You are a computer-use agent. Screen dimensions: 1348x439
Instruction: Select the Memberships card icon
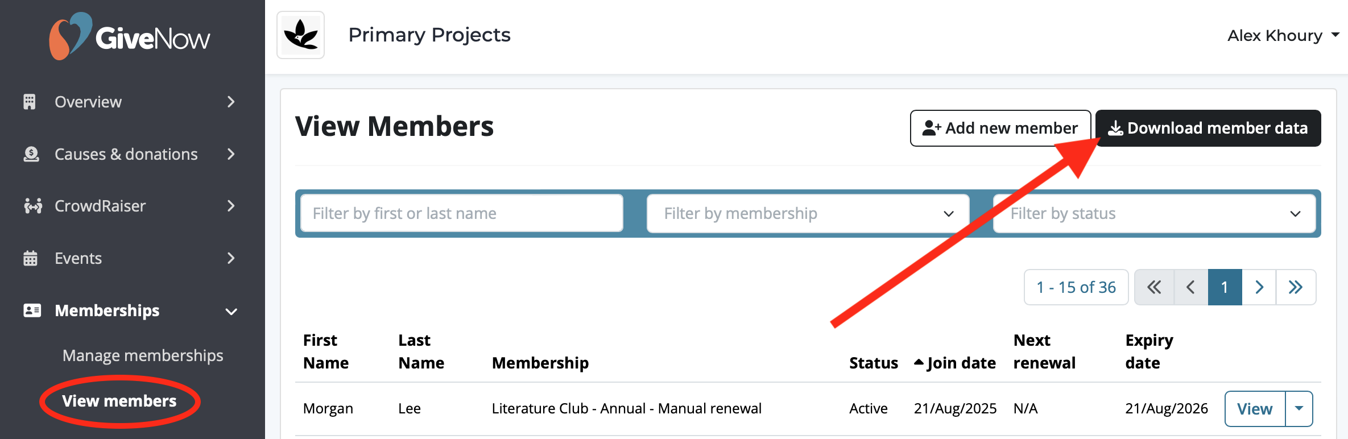pos(32,310)
